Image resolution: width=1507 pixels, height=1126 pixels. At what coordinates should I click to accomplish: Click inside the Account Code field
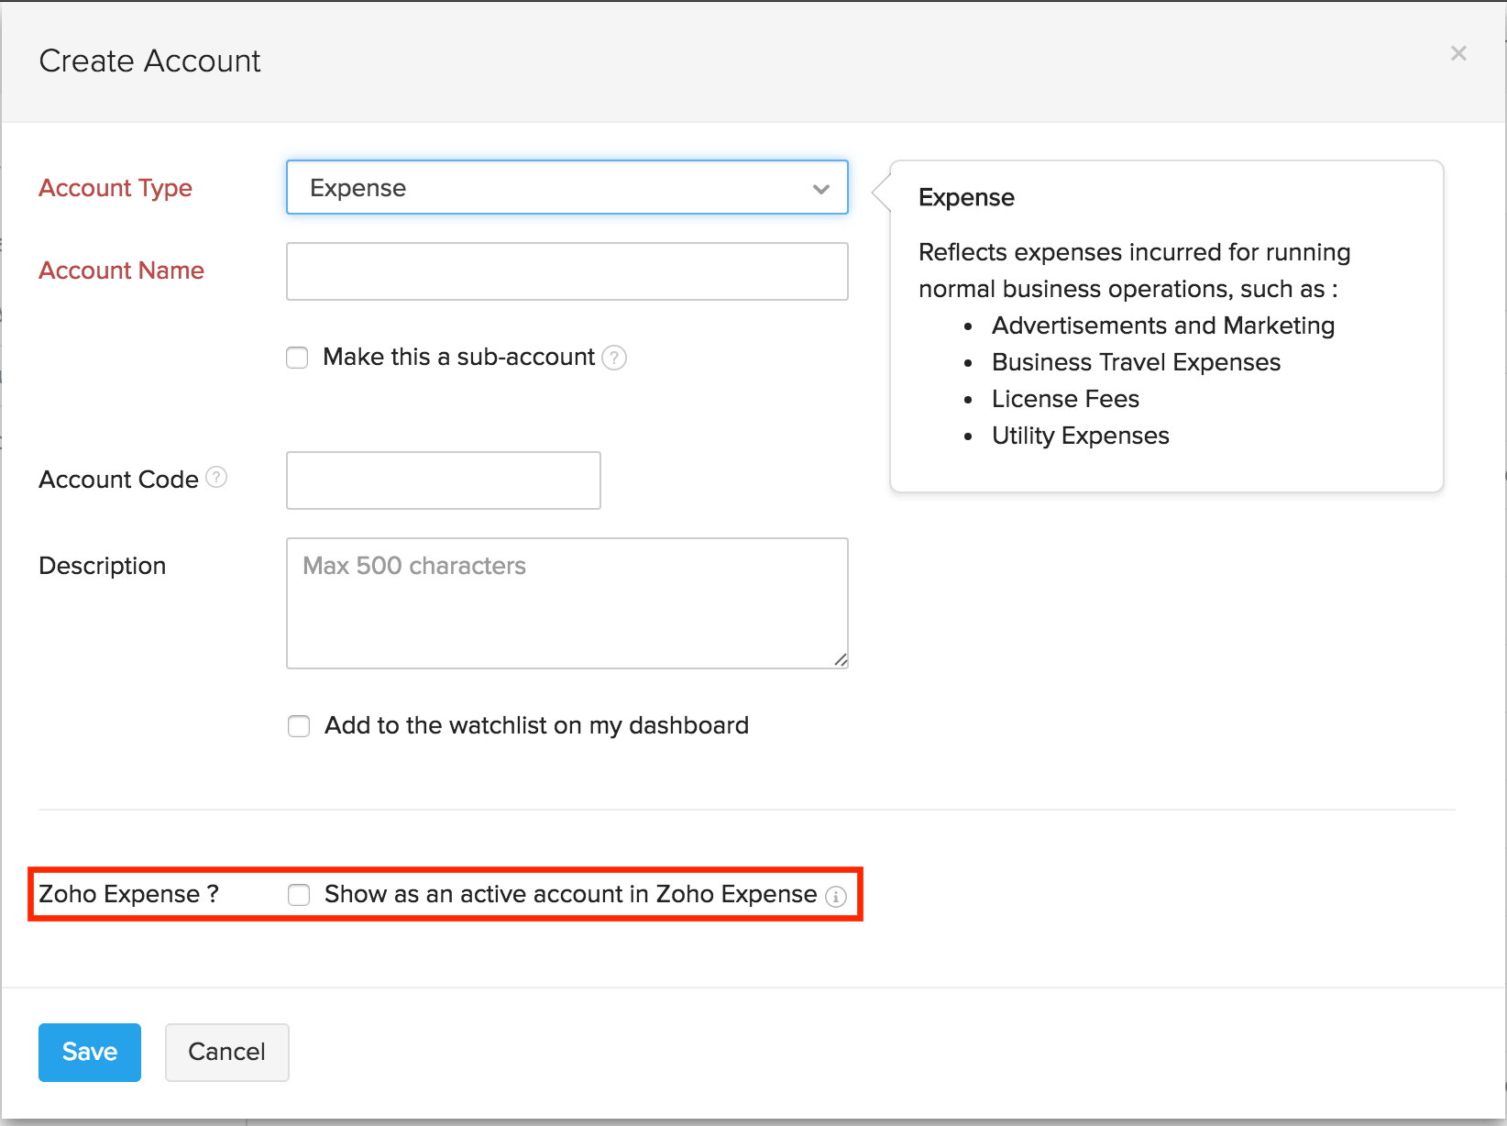tap(443, 480)
